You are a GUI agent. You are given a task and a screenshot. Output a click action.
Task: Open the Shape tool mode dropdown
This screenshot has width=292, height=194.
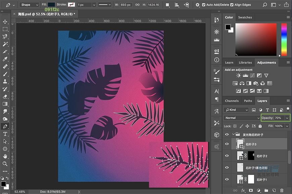[29, 5]
